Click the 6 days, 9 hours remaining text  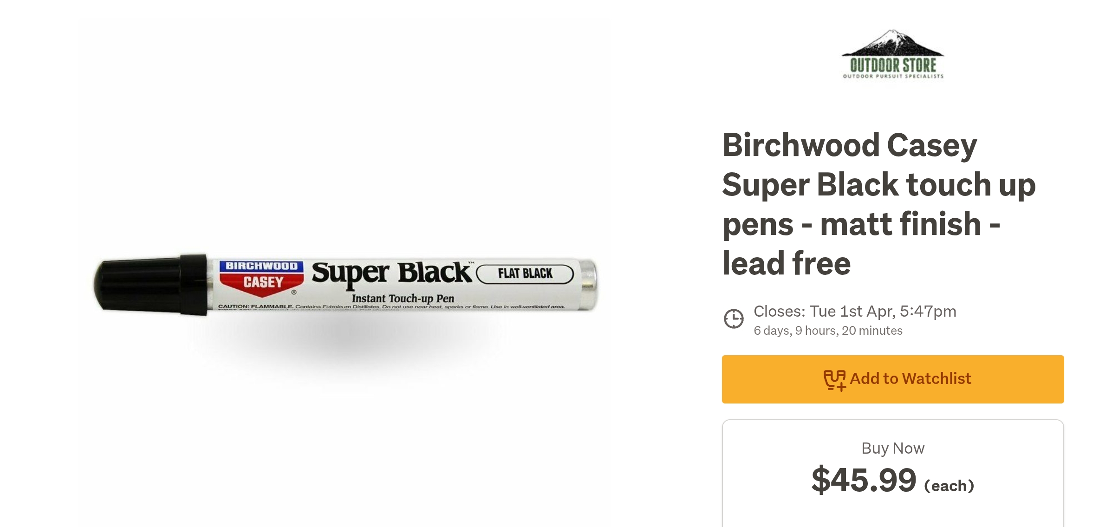click(x=828, y=331)
